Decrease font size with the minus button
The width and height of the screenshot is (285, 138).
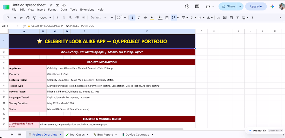point(112,18)
